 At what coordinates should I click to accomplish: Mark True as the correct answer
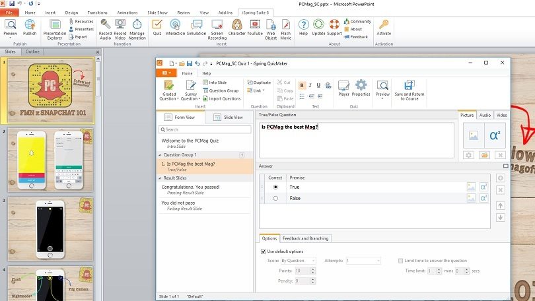[275, 187]
